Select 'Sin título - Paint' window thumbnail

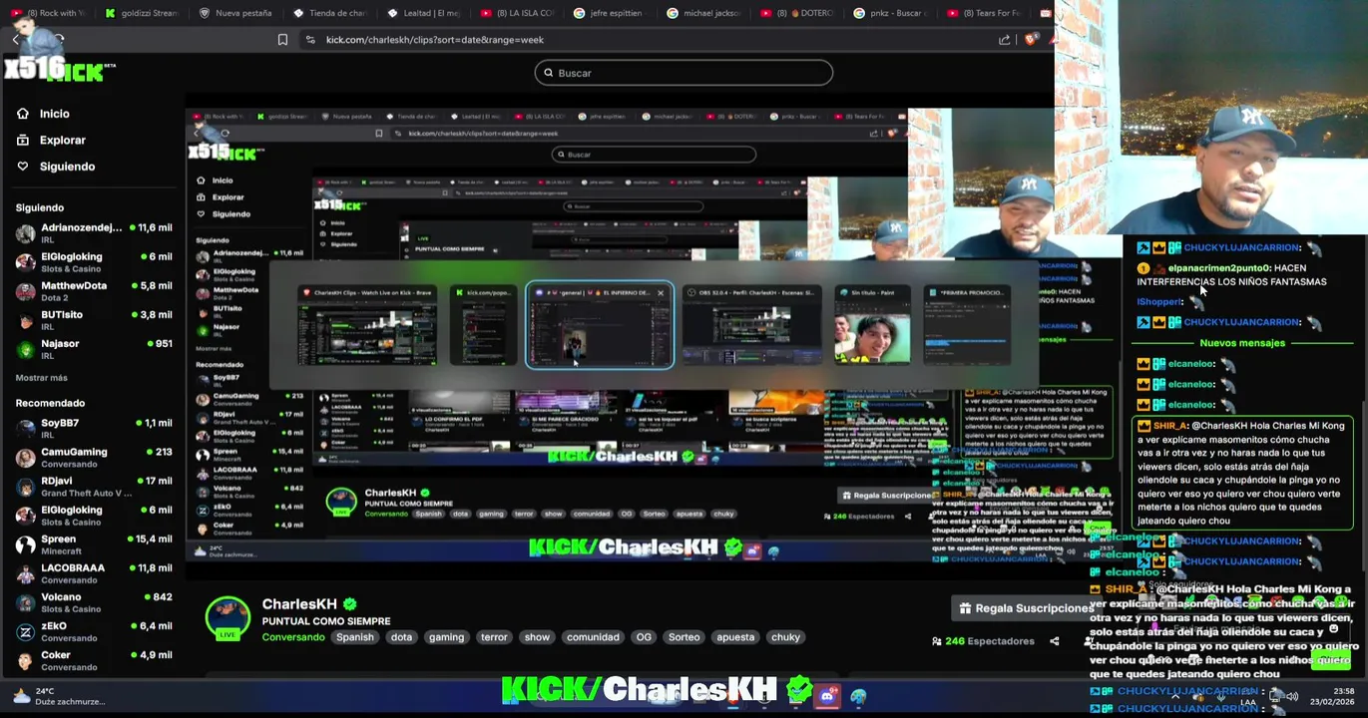872,325
